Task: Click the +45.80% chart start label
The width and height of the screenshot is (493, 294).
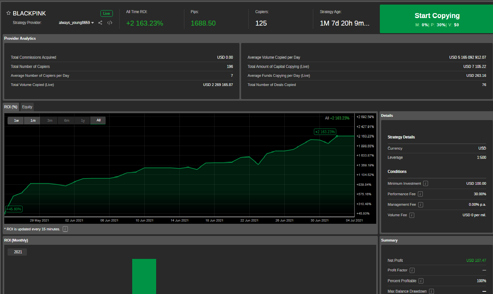Action: [x=14, y=209]
